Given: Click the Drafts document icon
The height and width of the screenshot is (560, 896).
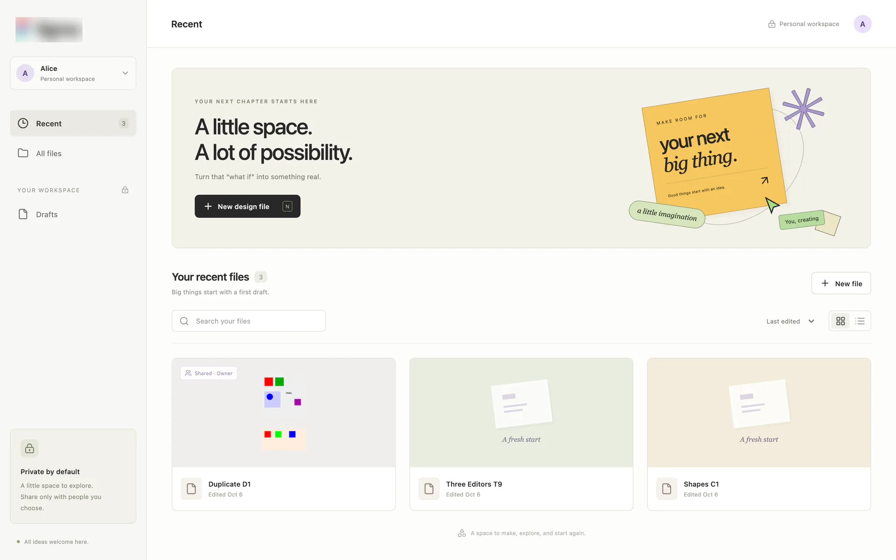Looking at the screenshot, I should 23,214.
